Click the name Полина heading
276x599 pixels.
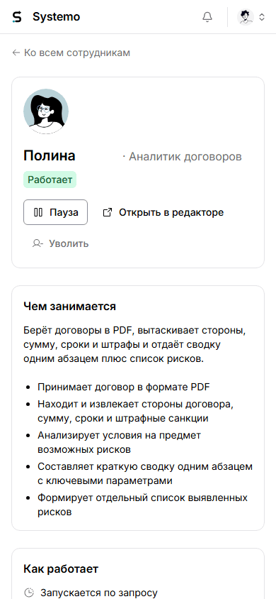50,155
